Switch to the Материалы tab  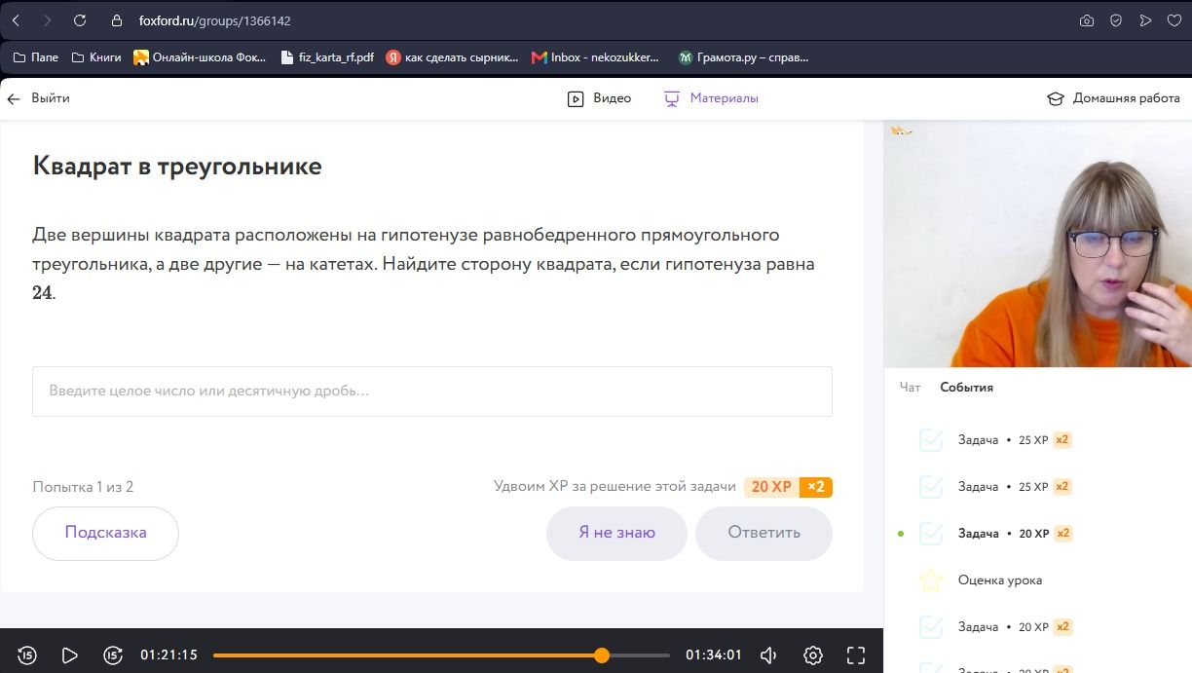(x=711, y=98)
